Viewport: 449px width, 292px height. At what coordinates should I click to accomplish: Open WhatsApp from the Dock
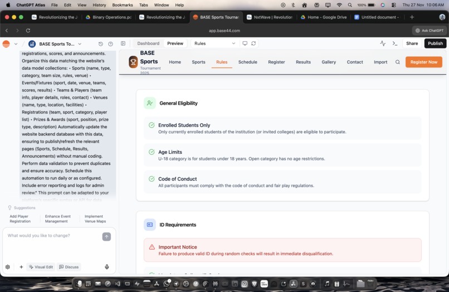pos(167,284)
